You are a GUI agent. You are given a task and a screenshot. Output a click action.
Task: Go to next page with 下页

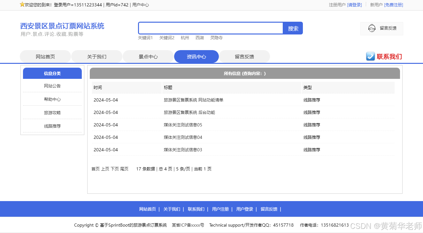(x=114, y=169)
